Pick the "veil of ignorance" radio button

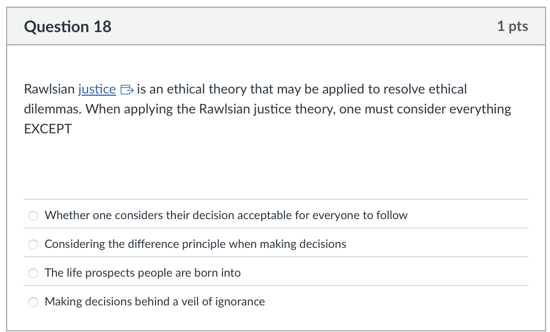pyautogui.click(x=34, y=302)
